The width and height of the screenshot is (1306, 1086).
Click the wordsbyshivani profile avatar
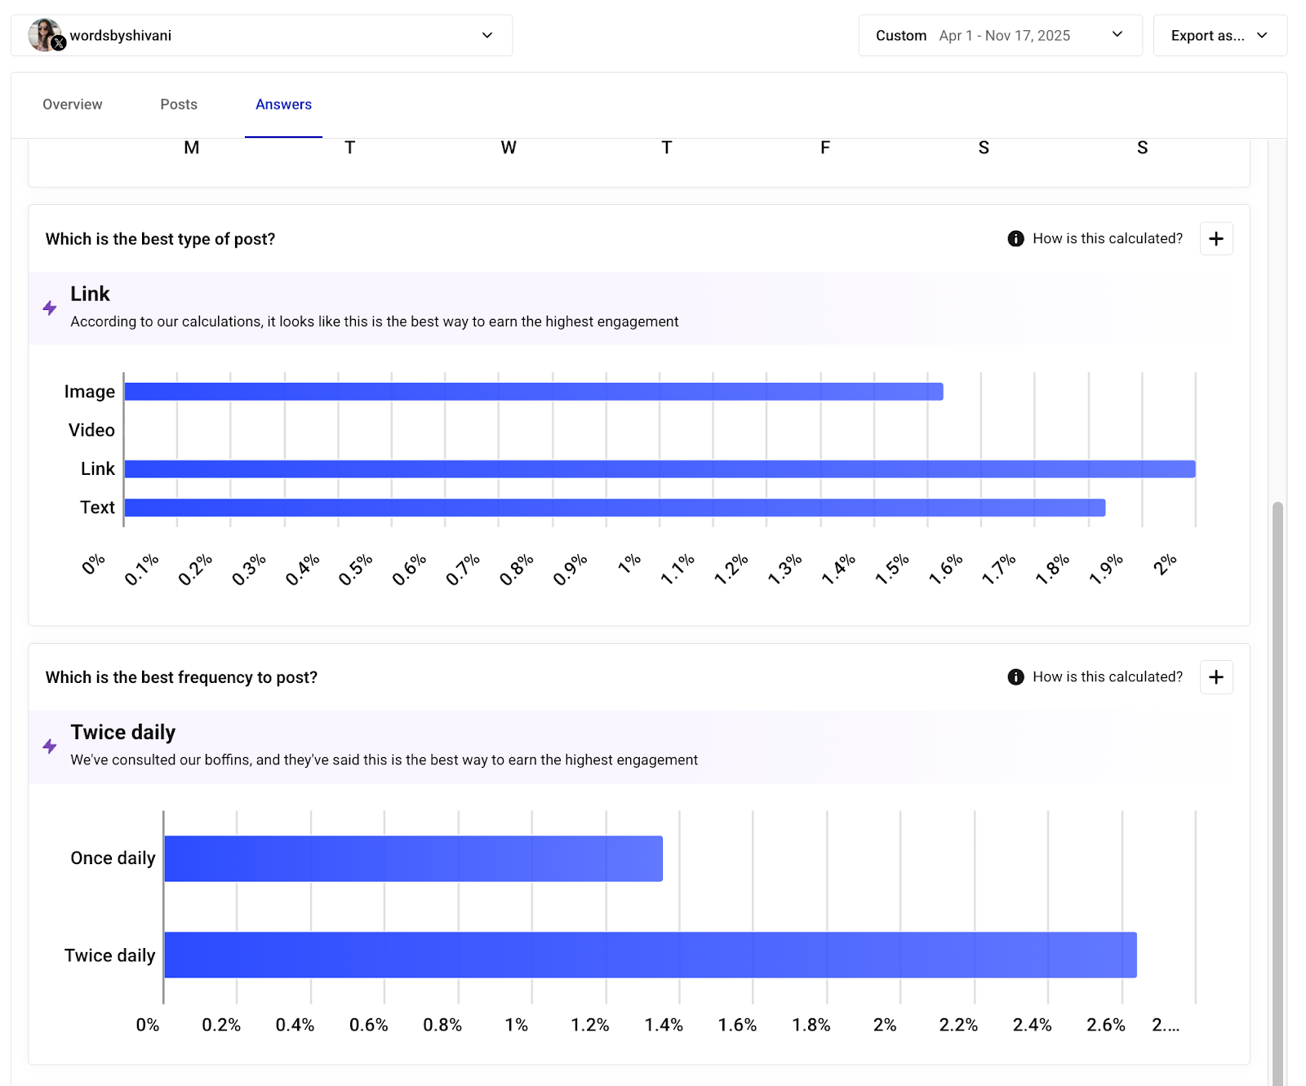pyautogui.click(x=45, y=34)
